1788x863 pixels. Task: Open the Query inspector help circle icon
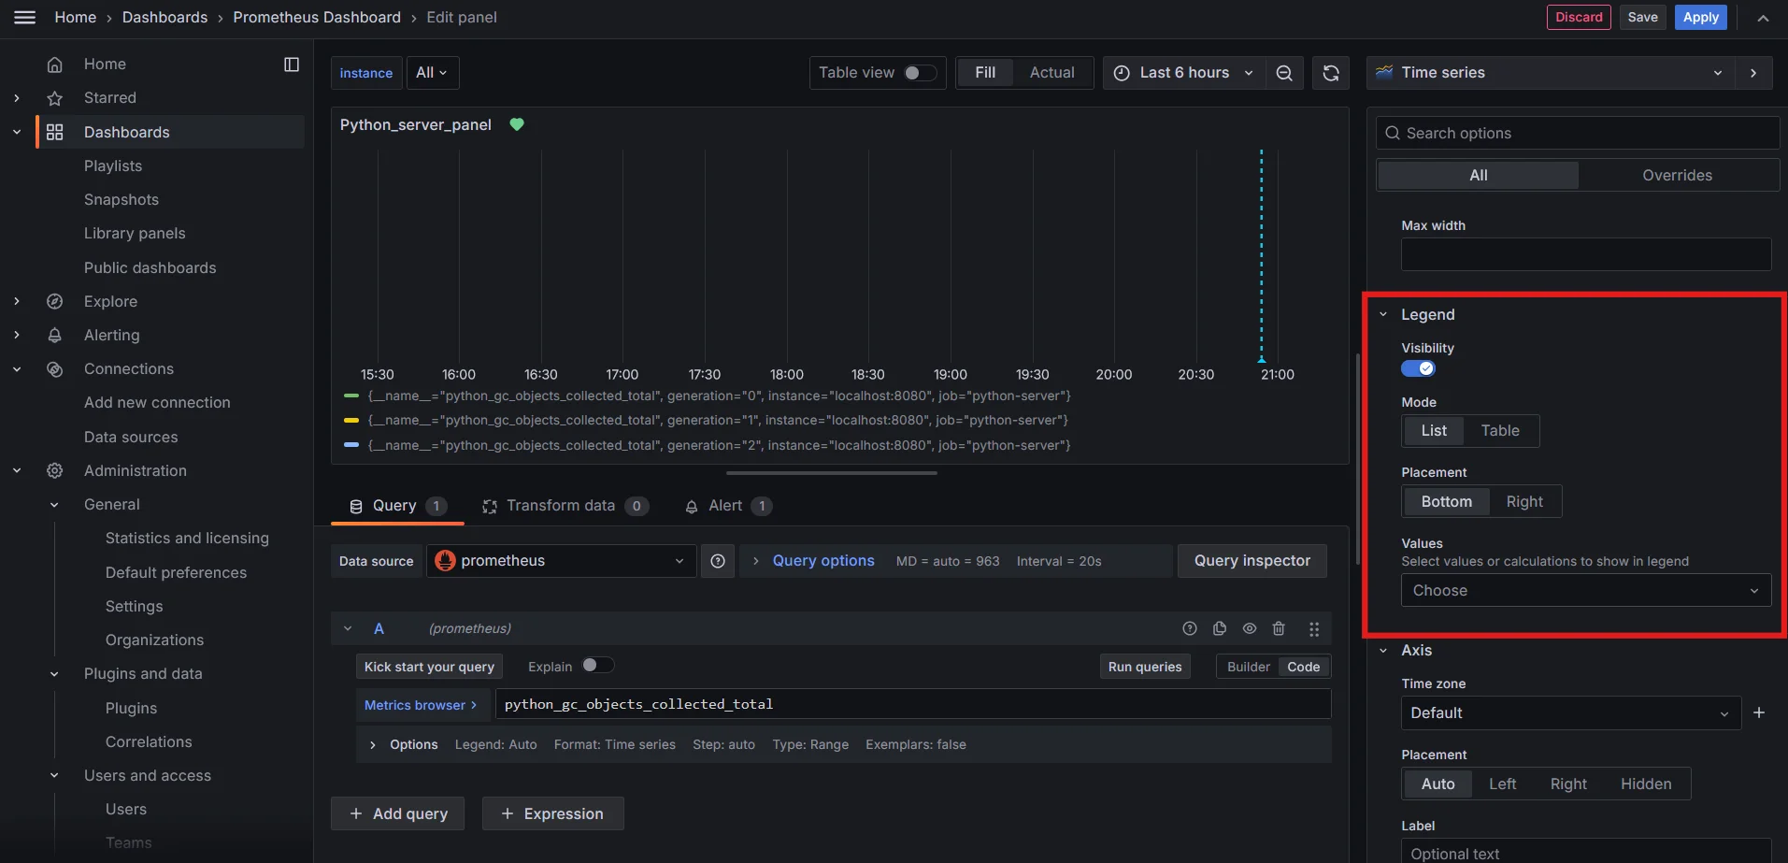(x=718, y=561)
